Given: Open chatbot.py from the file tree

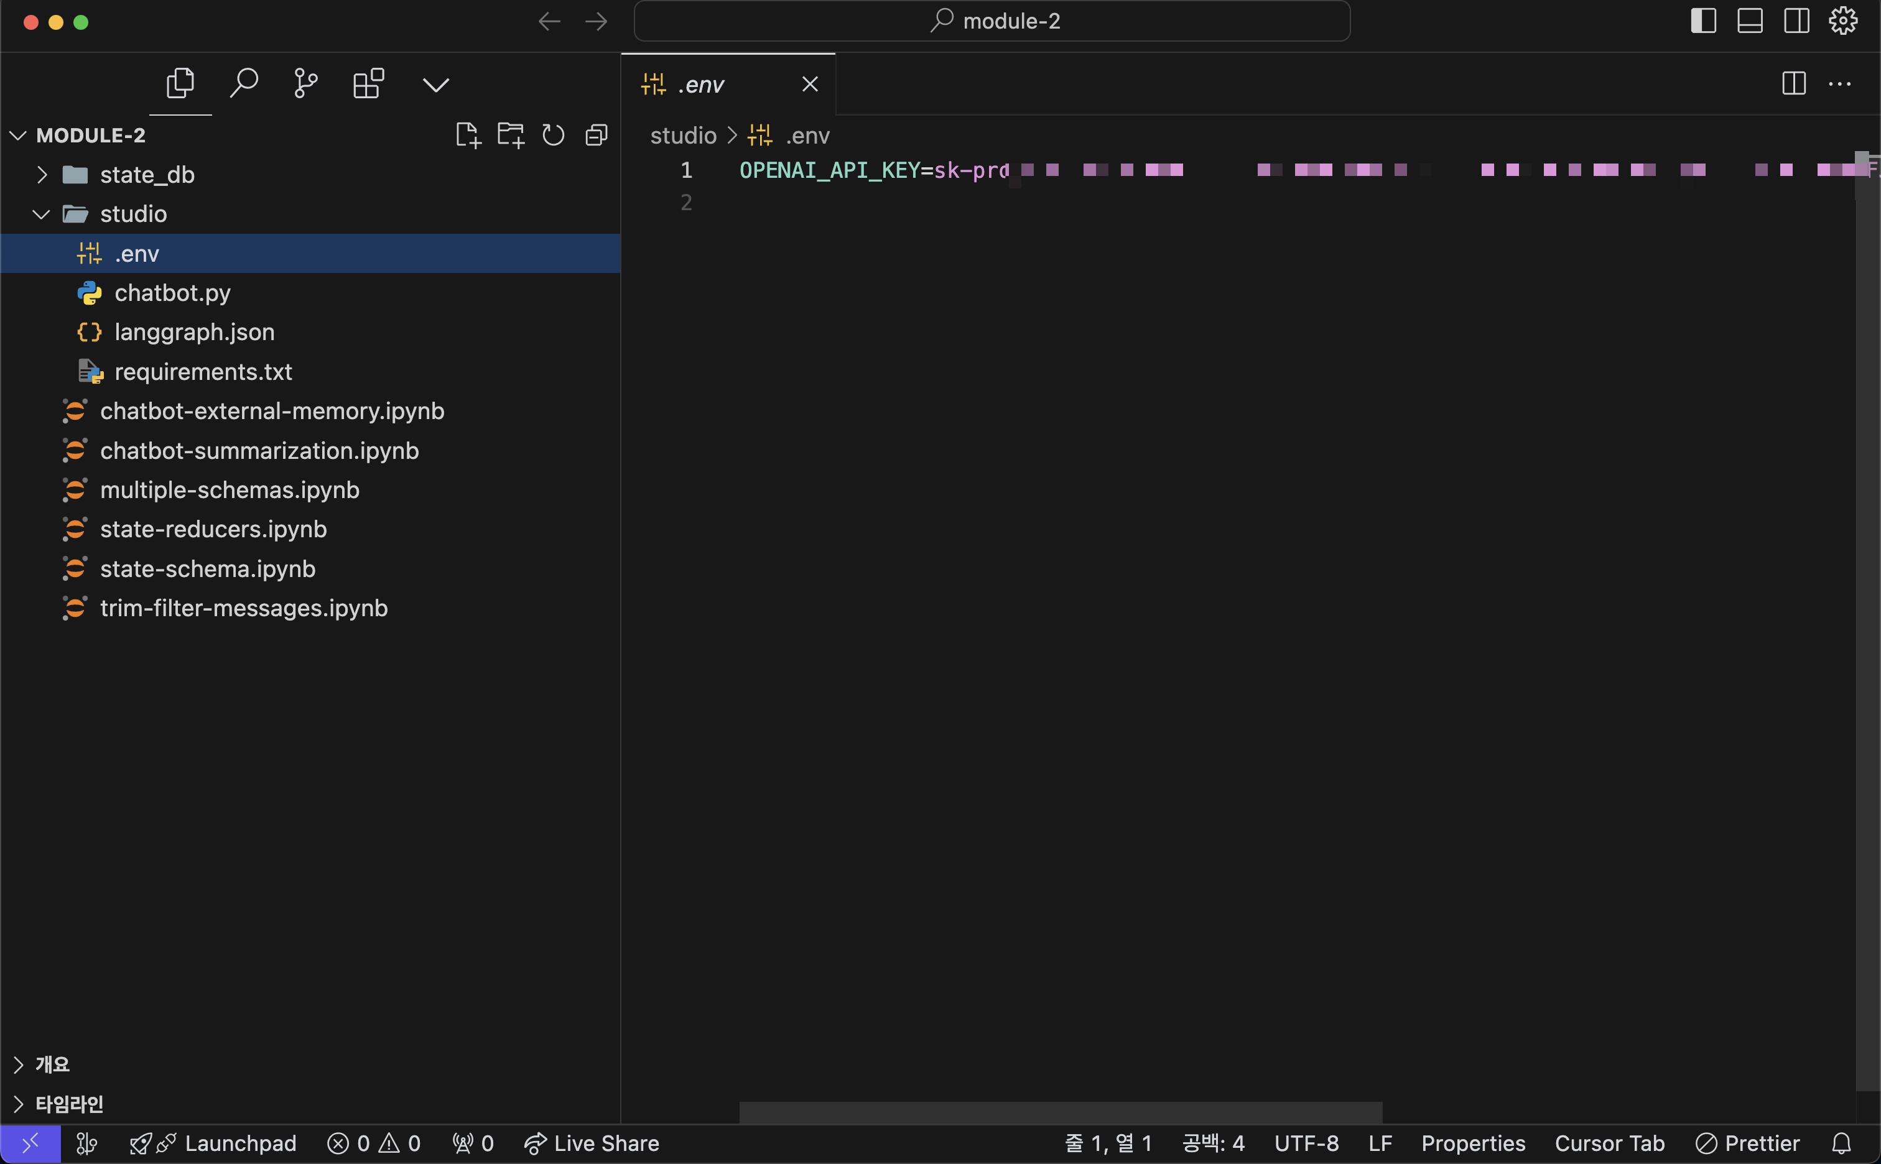Looking at the screenshot, I should pos(172,292).
